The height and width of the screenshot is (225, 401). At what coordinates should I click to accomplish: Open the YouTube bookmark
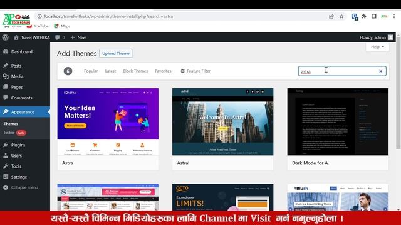point(38,26)
